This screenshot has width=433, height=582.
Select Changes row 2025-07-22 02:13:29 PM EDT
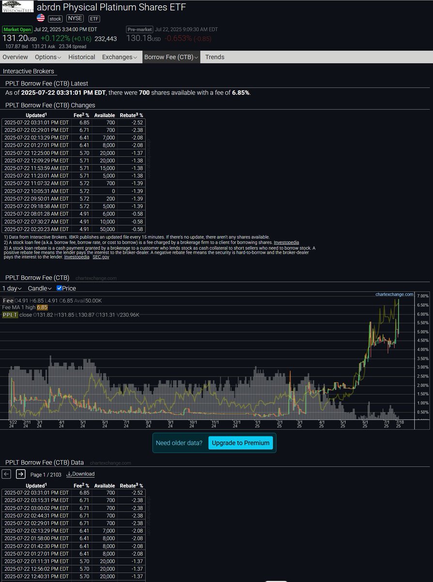(74, 138)
